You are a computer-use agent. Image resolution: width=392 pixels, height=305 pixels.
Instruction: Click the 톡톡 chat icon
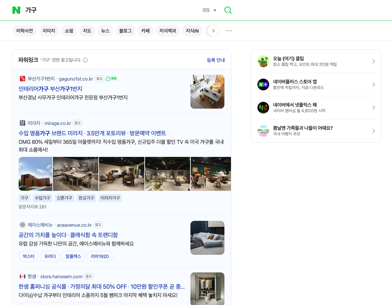pyautogui.click(x=111, y=79)
